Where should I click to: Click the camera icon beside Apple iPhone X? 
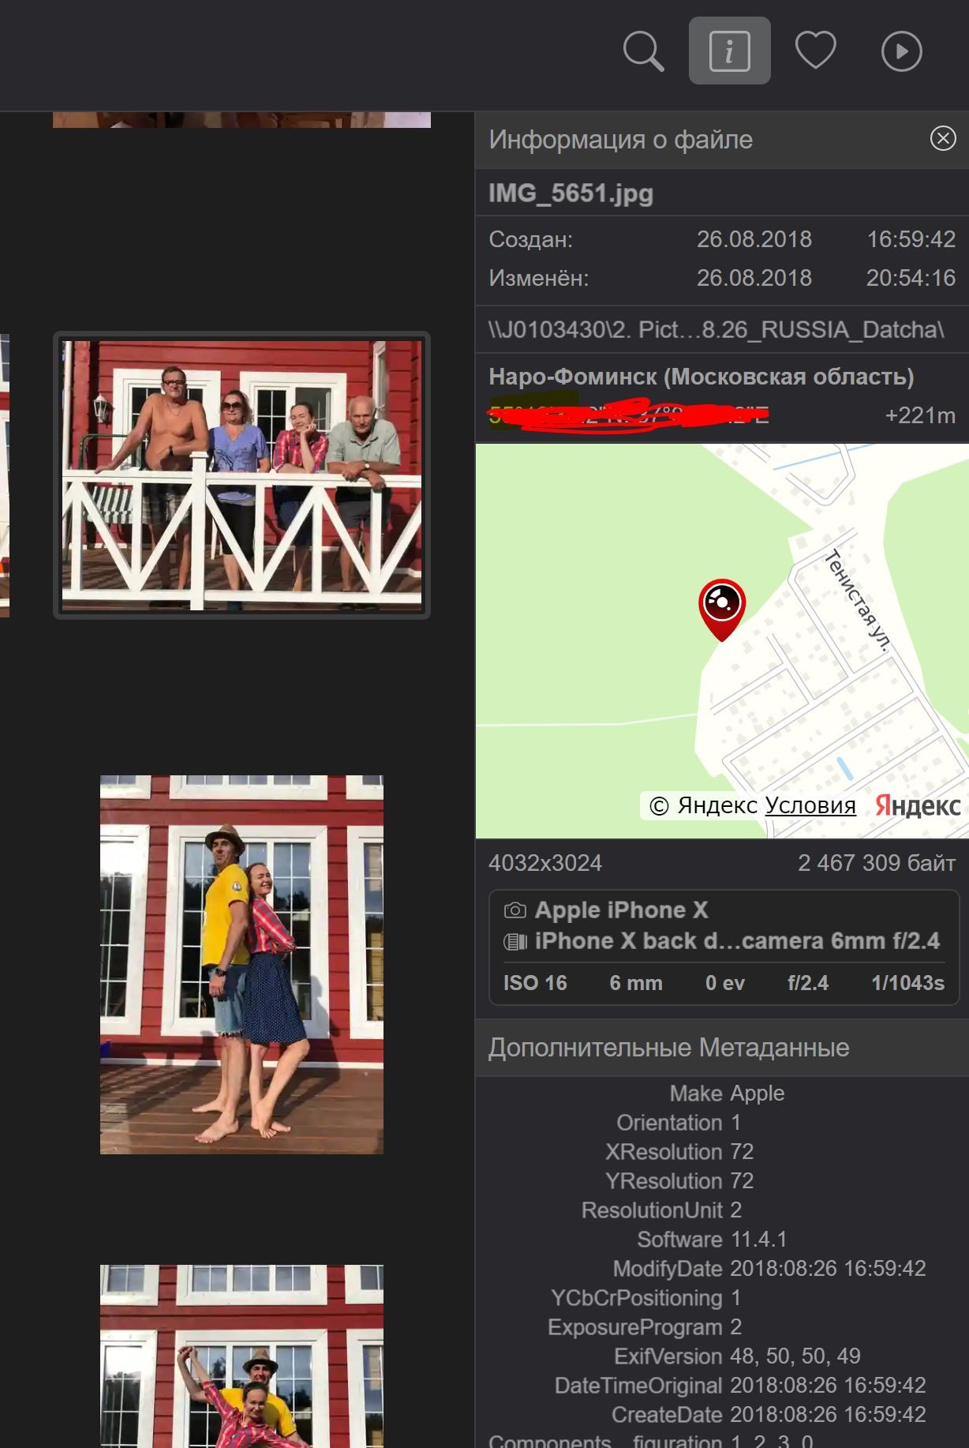click(x=514, y=910)
